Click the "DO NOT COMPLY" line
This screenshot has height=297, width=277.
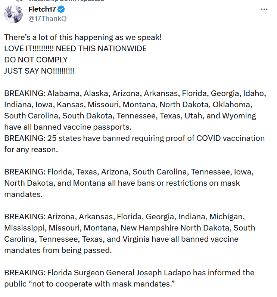coord(36,60)
